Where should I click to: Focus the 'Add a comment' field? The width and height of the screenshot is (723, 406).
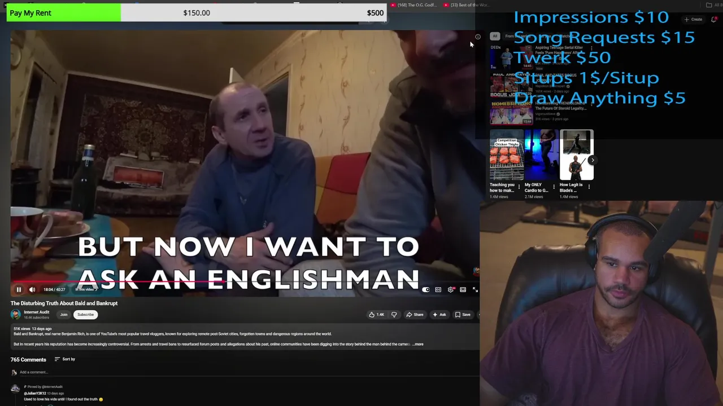249,372
